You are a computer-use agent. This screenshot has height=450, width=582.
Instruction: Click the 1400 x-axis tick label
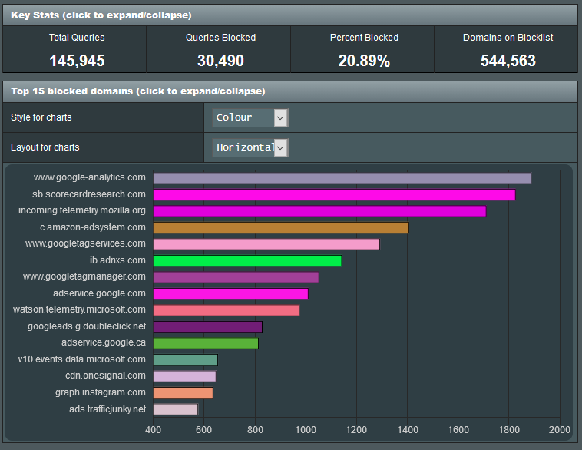click(x=408, y=430)
